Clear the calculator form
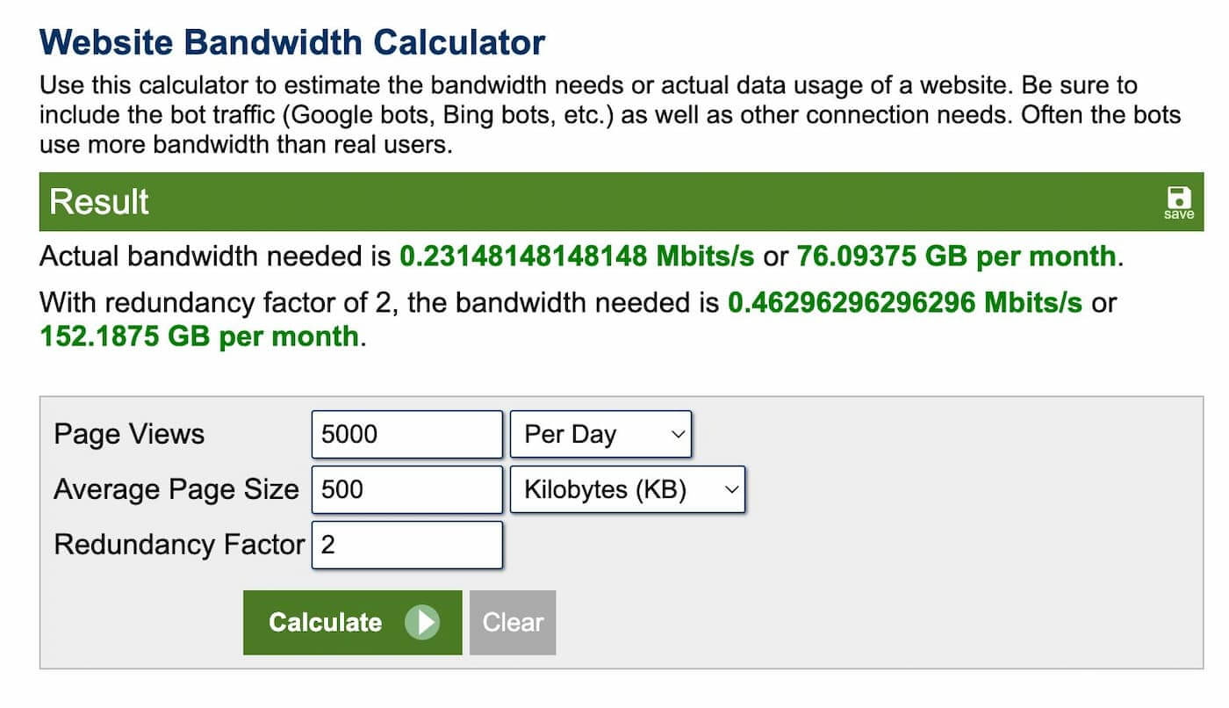The image size is (1229, 708). tap(513, 623)
